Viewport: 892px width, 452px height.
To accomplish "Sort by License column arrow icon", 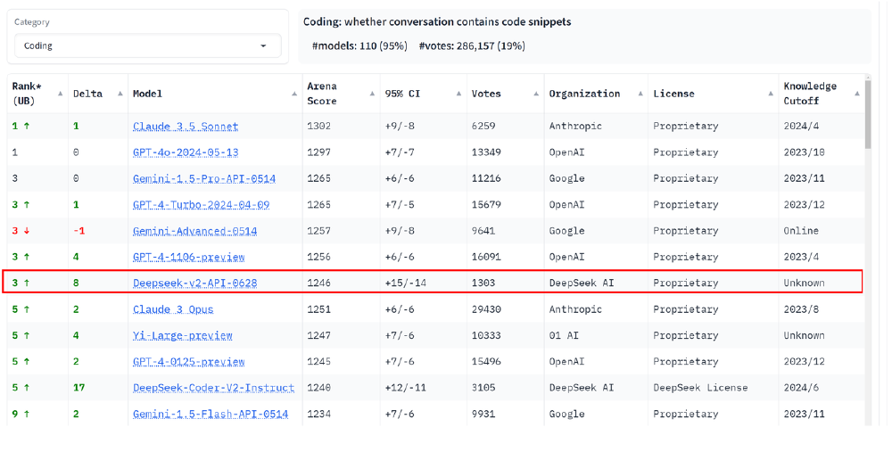I will point(772,94).
